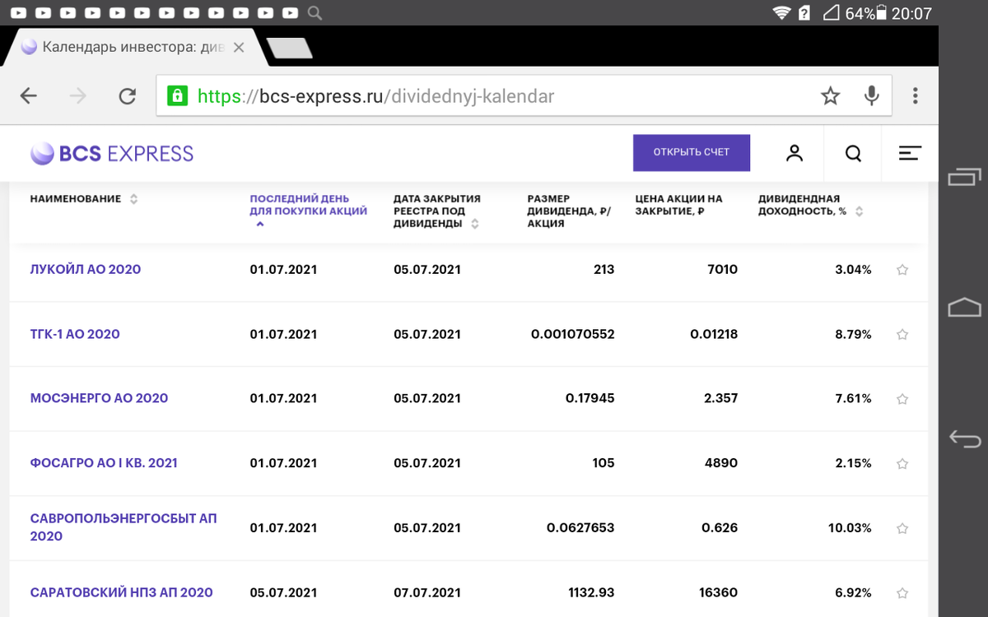
Task: Click dividend value 1132.93
Action: tap(591, 592)
